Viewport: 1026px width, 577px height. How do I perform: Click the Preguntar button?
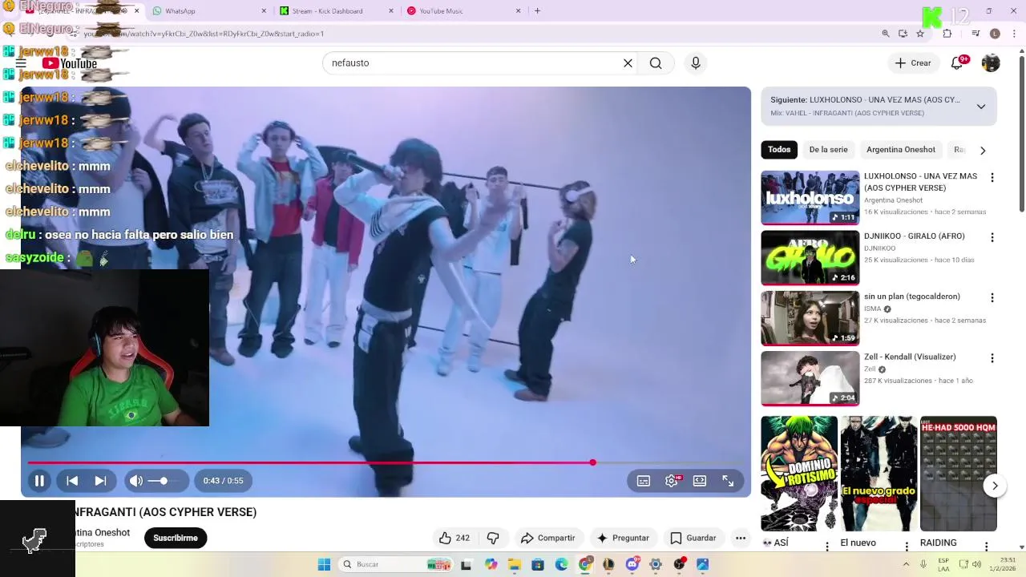[x=623, y=538]
